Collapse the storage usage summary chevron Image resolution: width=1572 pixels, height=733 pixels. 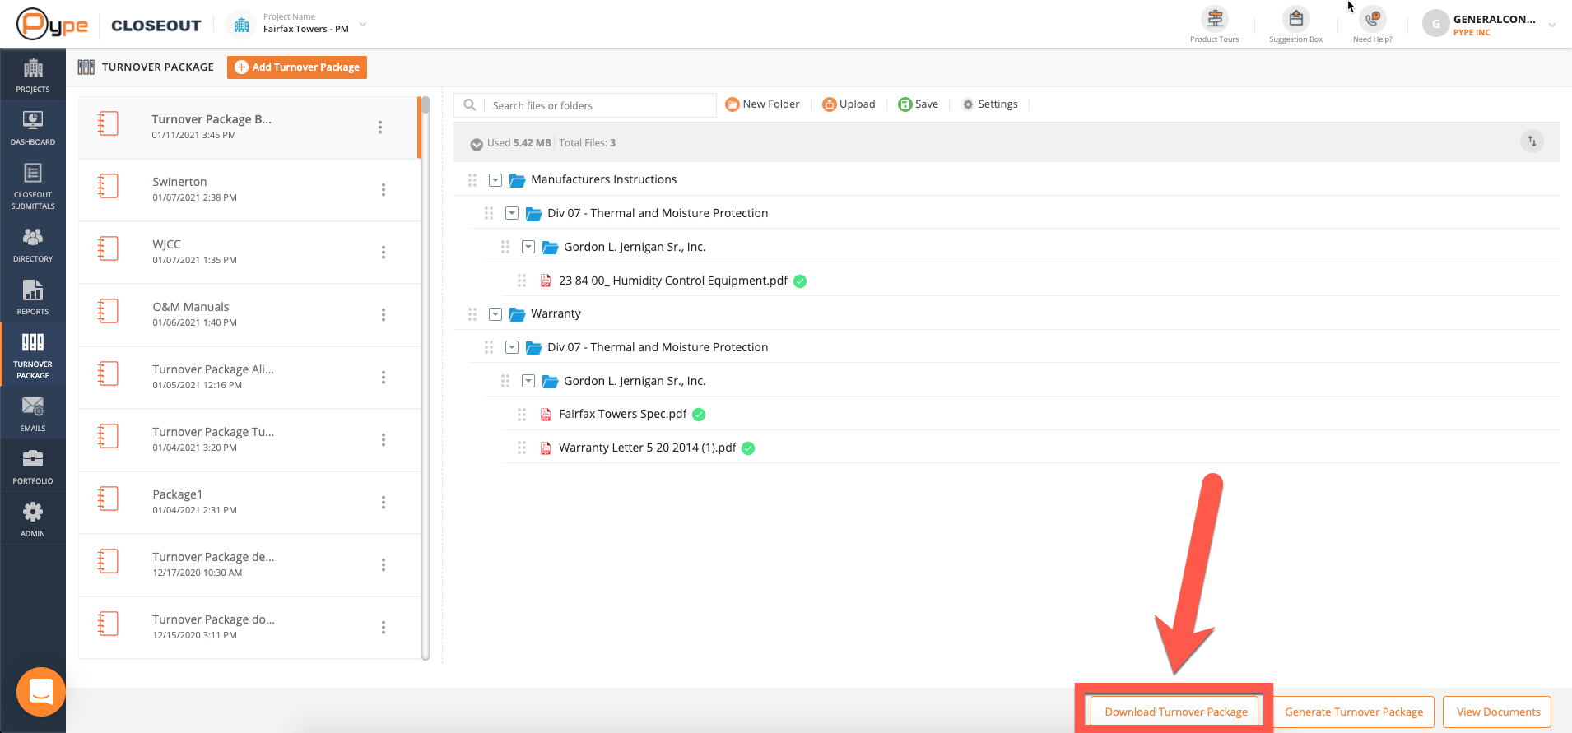(477, 144)
